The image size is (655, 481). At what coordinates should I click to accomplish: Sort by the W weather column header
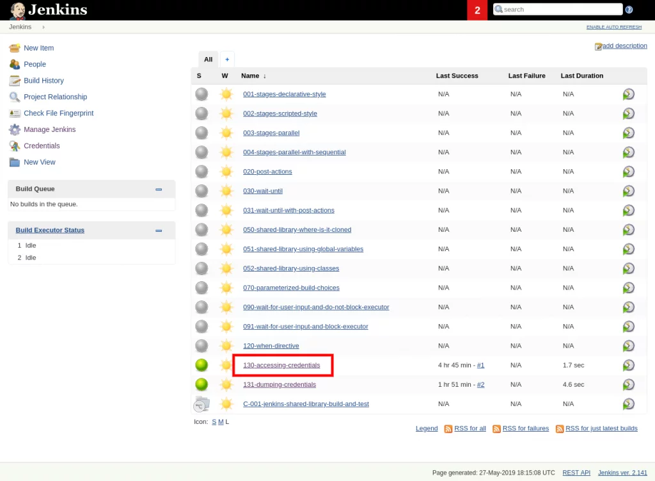point(225,76)
